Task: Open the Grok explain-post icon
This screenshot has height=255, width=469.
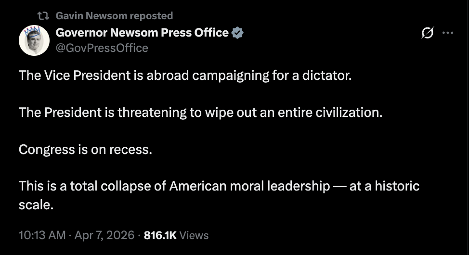Action: 428,33
